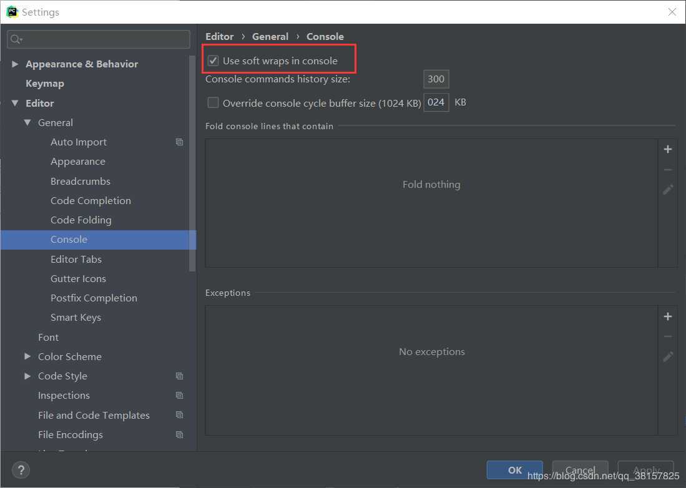This screenshot has width=686, height=488.
Task: Select Smart Keys settings item
Action: [x=76, y=318]
